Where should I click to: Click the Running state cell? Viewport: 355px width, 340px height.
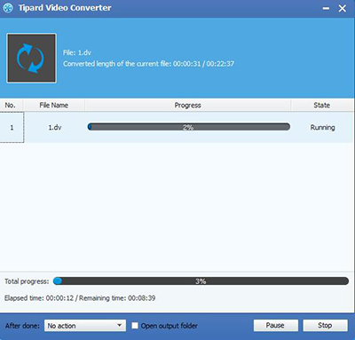coord(322,128)
